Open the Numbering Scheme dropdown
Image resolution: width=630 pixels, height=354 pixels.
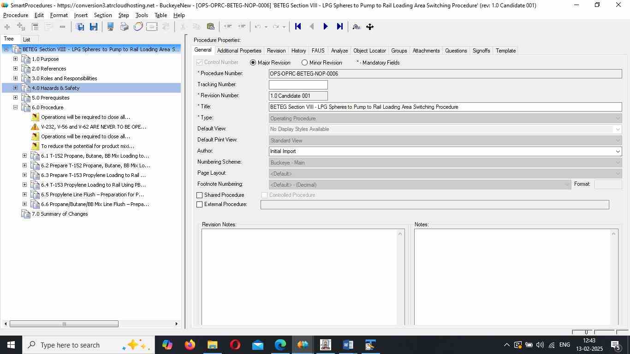(x=618, y=163)
